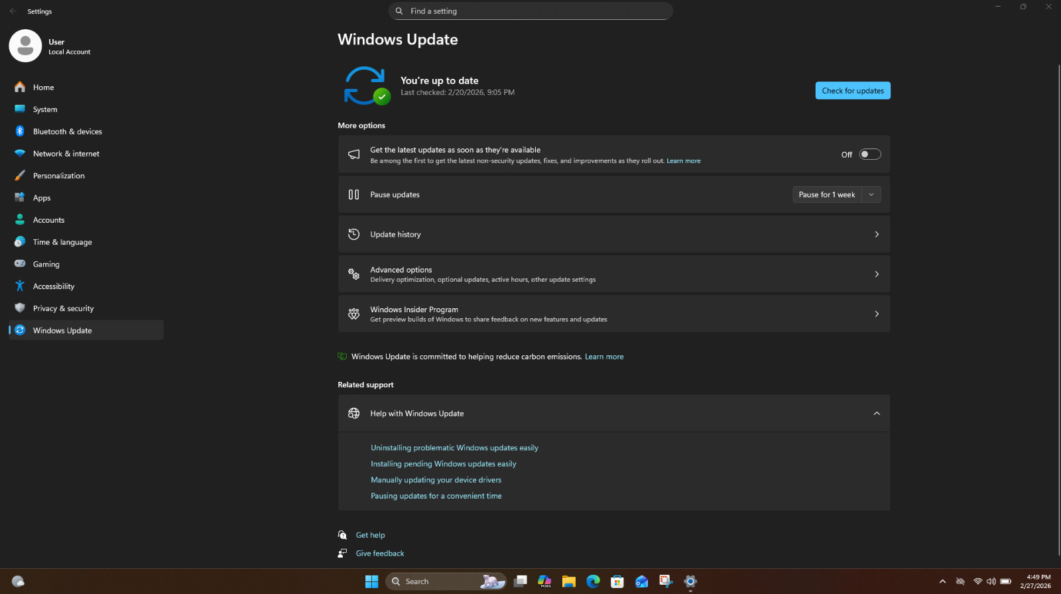The image size is (1061, 594).
Task: Click the back arrow in Settings title bar
Action: (x=13, y=11)
